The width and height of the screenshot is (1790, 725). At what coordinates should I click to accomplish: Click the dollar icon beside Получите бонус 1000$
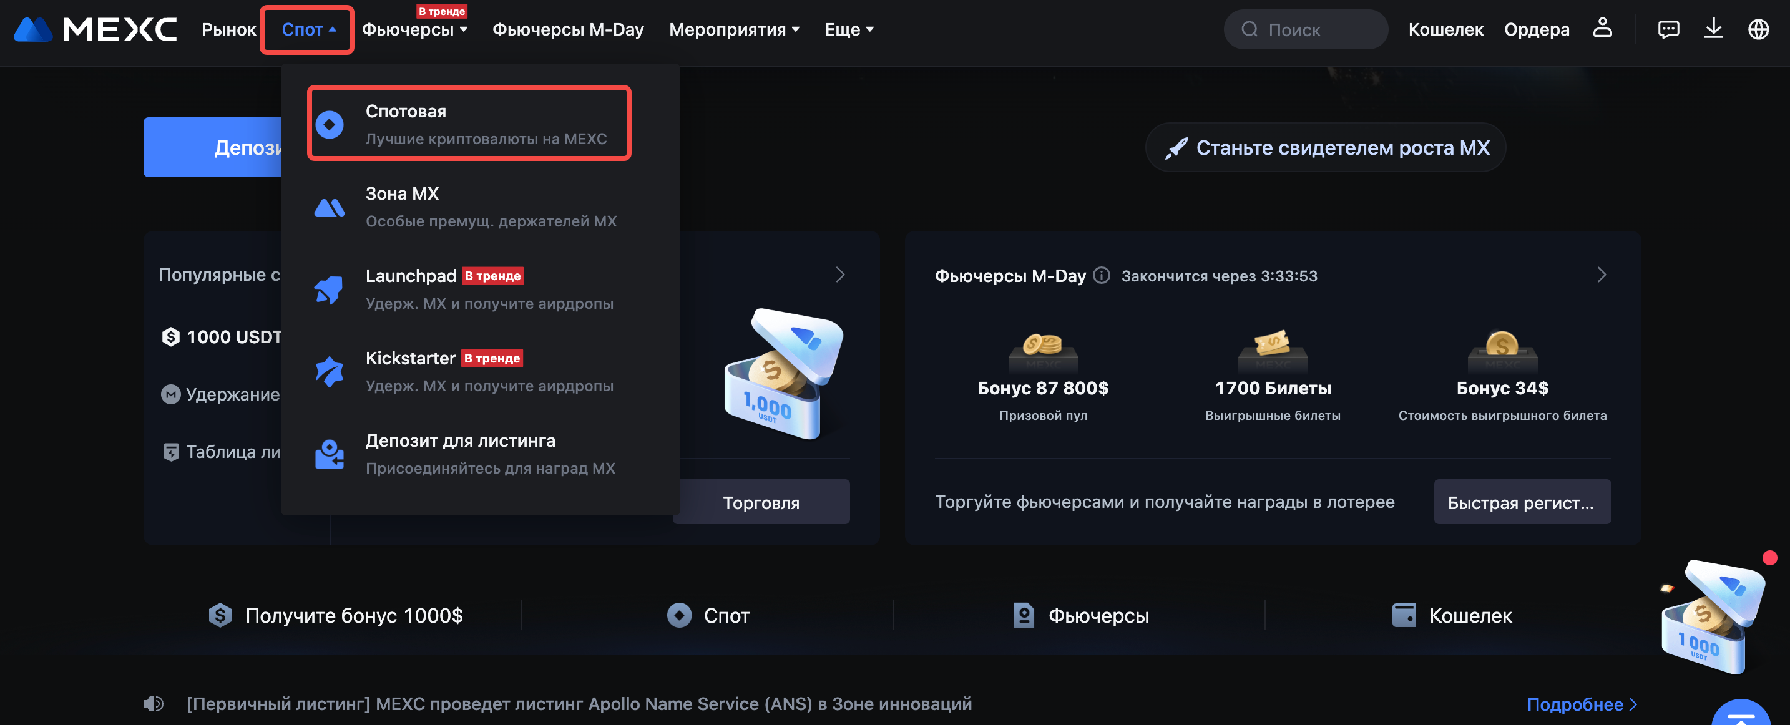(220, 615)
